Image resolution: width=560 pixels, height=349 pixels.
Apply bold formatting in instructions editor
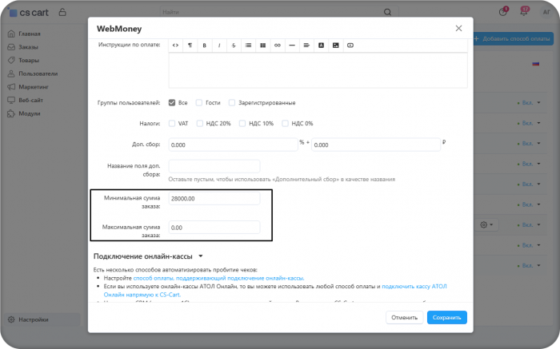(204, 46)
